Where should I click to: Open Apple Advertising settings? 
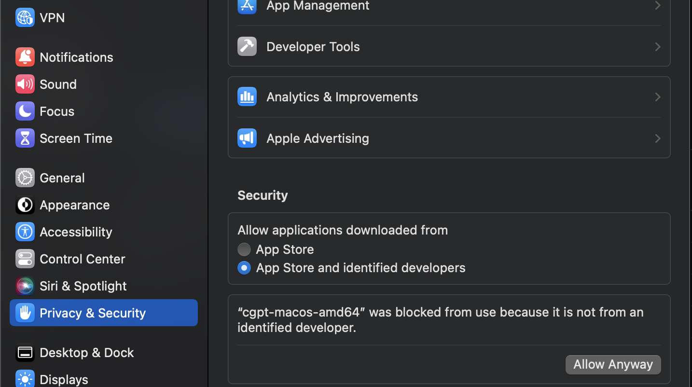(449, 138)
